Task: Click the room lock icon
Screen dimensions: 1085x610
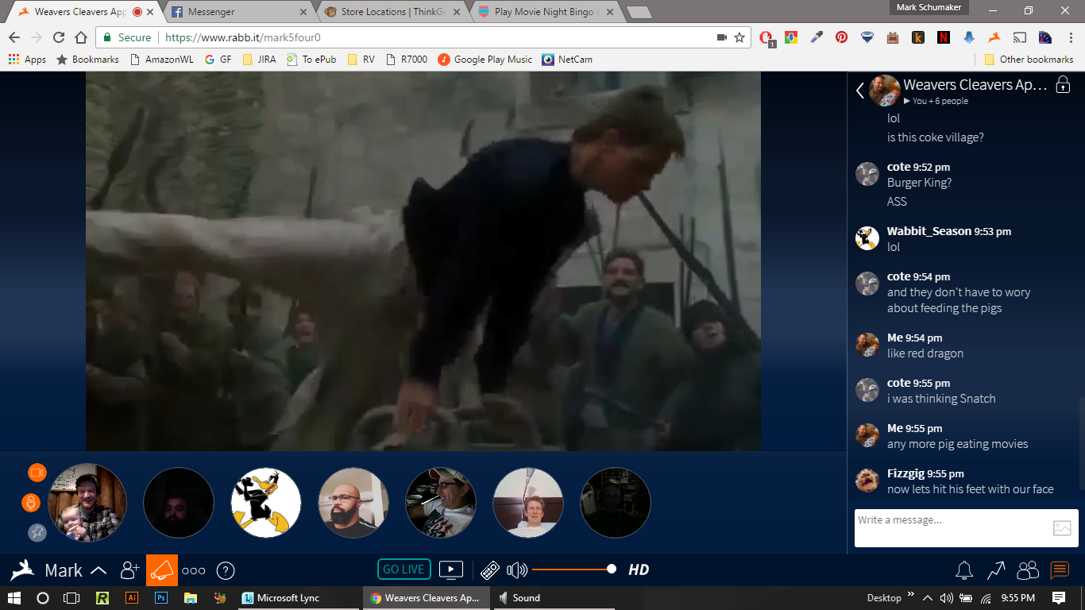Action: 1063,85
